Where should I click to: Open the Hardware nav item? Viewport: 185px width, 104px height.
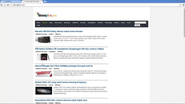pyautogui.click(x=67, y=23)
